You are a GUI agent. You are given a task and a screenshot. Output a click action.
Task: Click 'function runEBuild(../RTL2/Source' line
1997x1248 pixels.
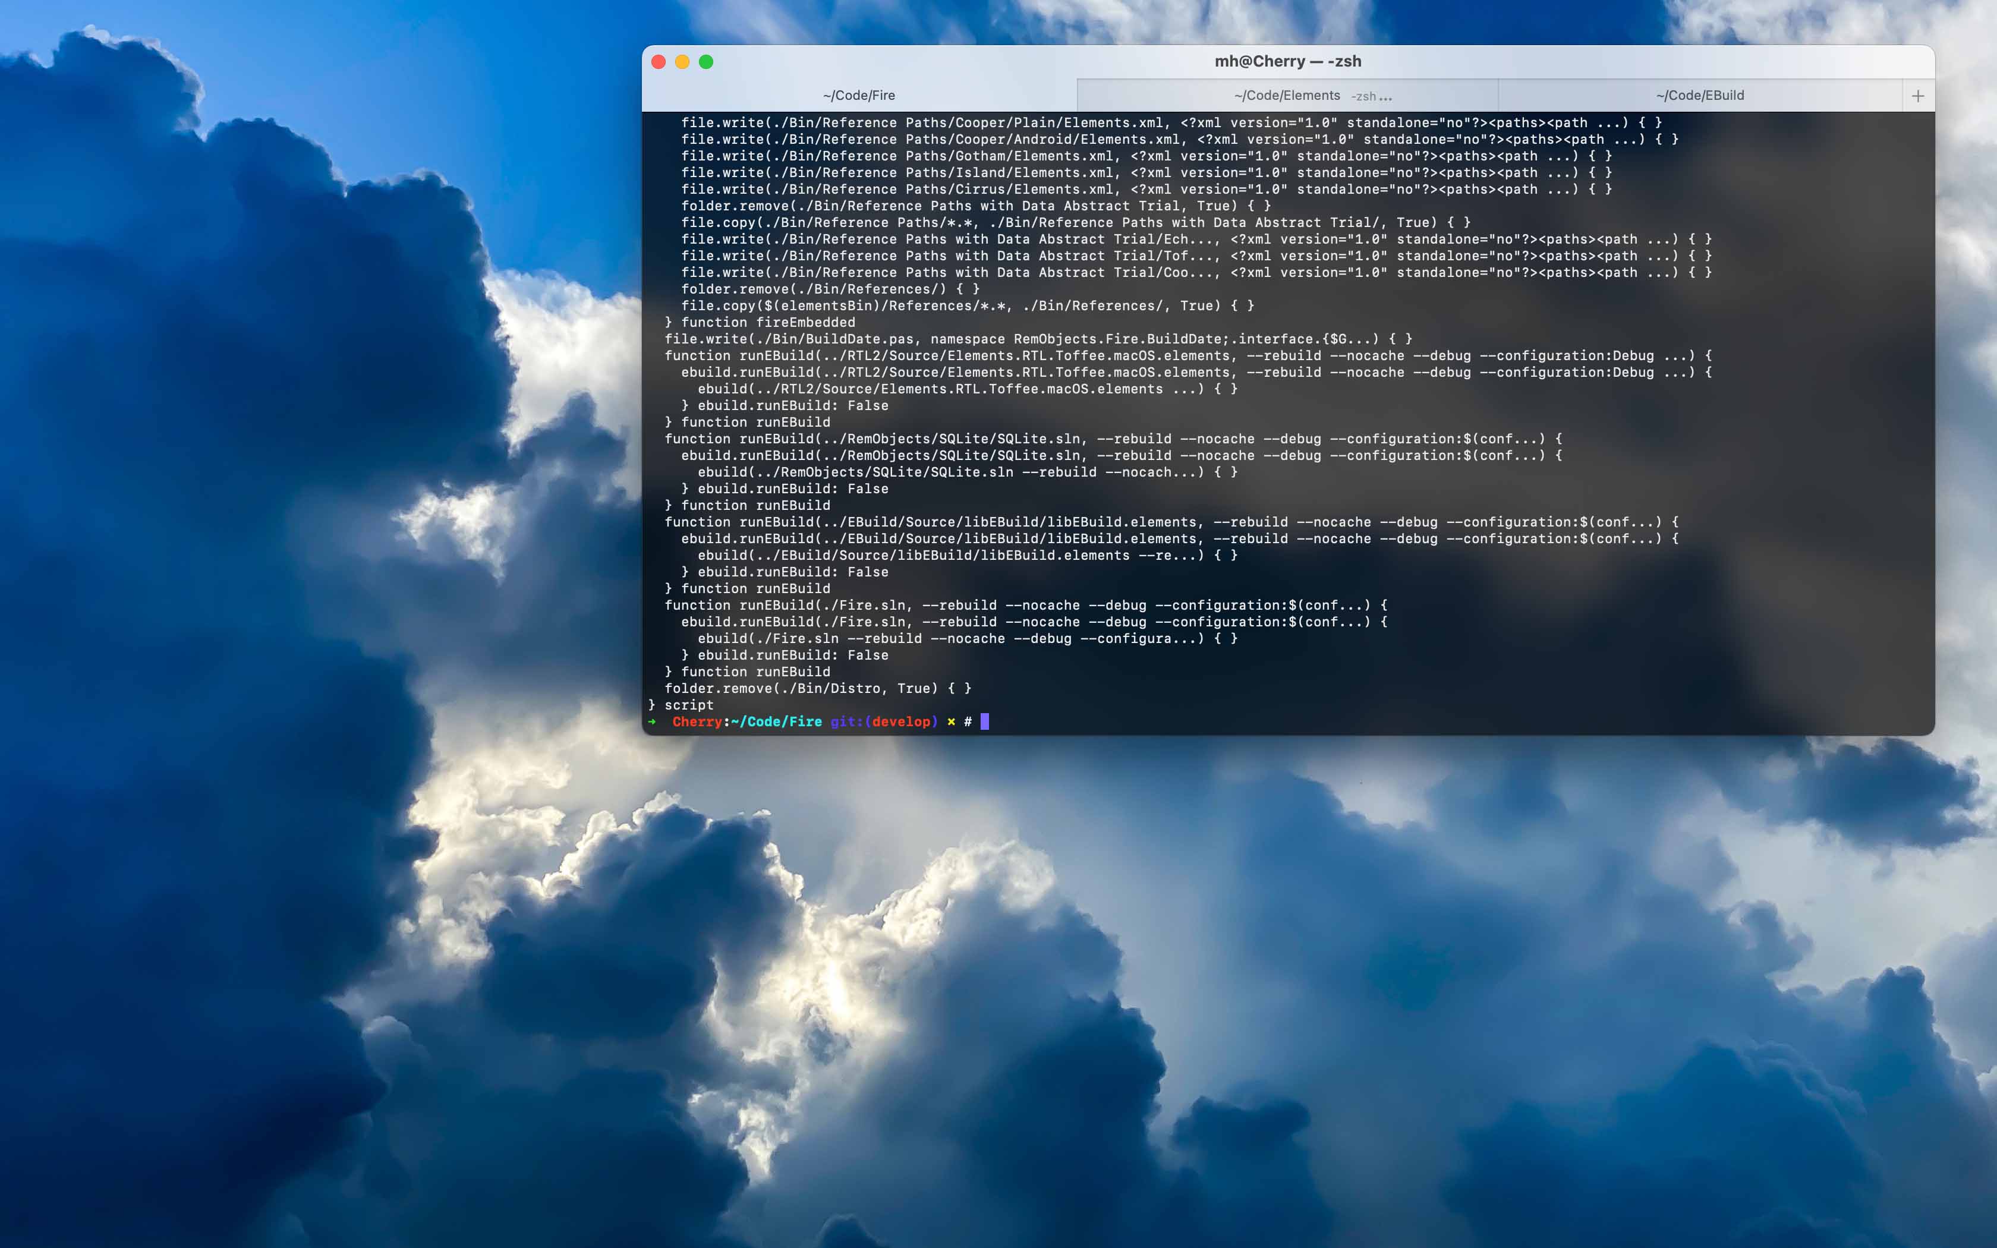1188,356
